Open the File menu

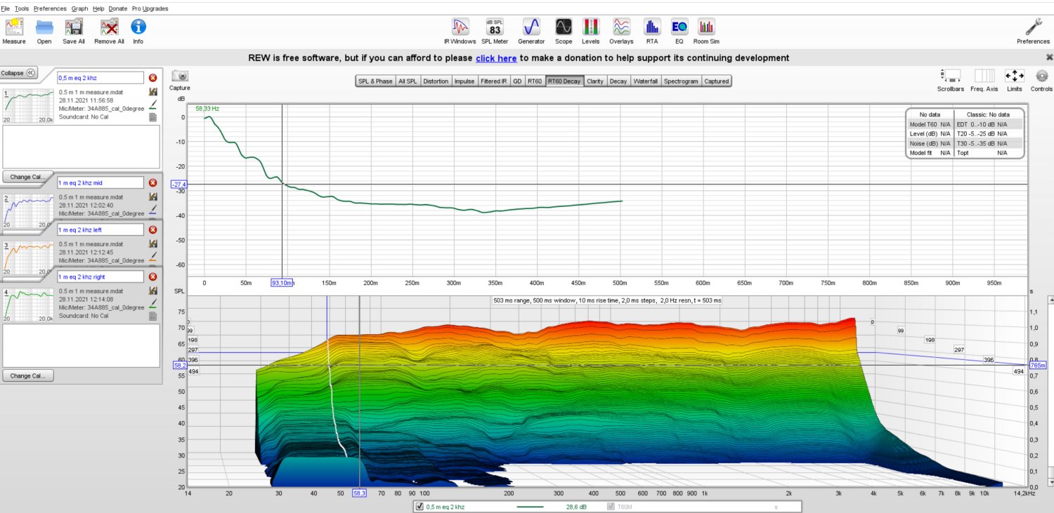coord(6,8)
